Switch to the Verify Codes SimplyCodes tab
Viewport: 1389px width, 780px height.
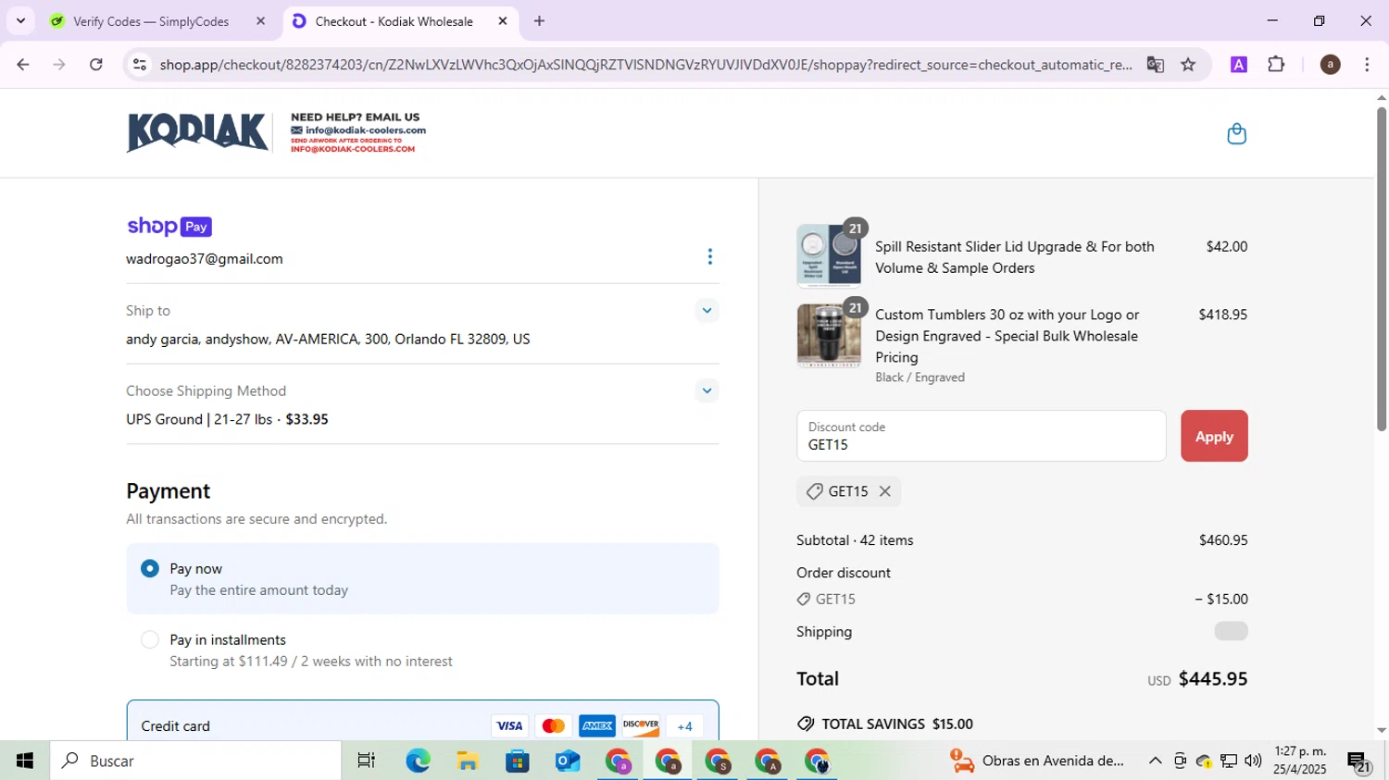(x=151, y=21)
